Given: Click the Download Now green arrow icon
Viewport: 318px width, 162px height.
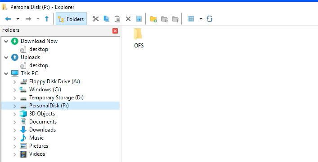Looking at the screenshot, I should click(x=14, y=41).
